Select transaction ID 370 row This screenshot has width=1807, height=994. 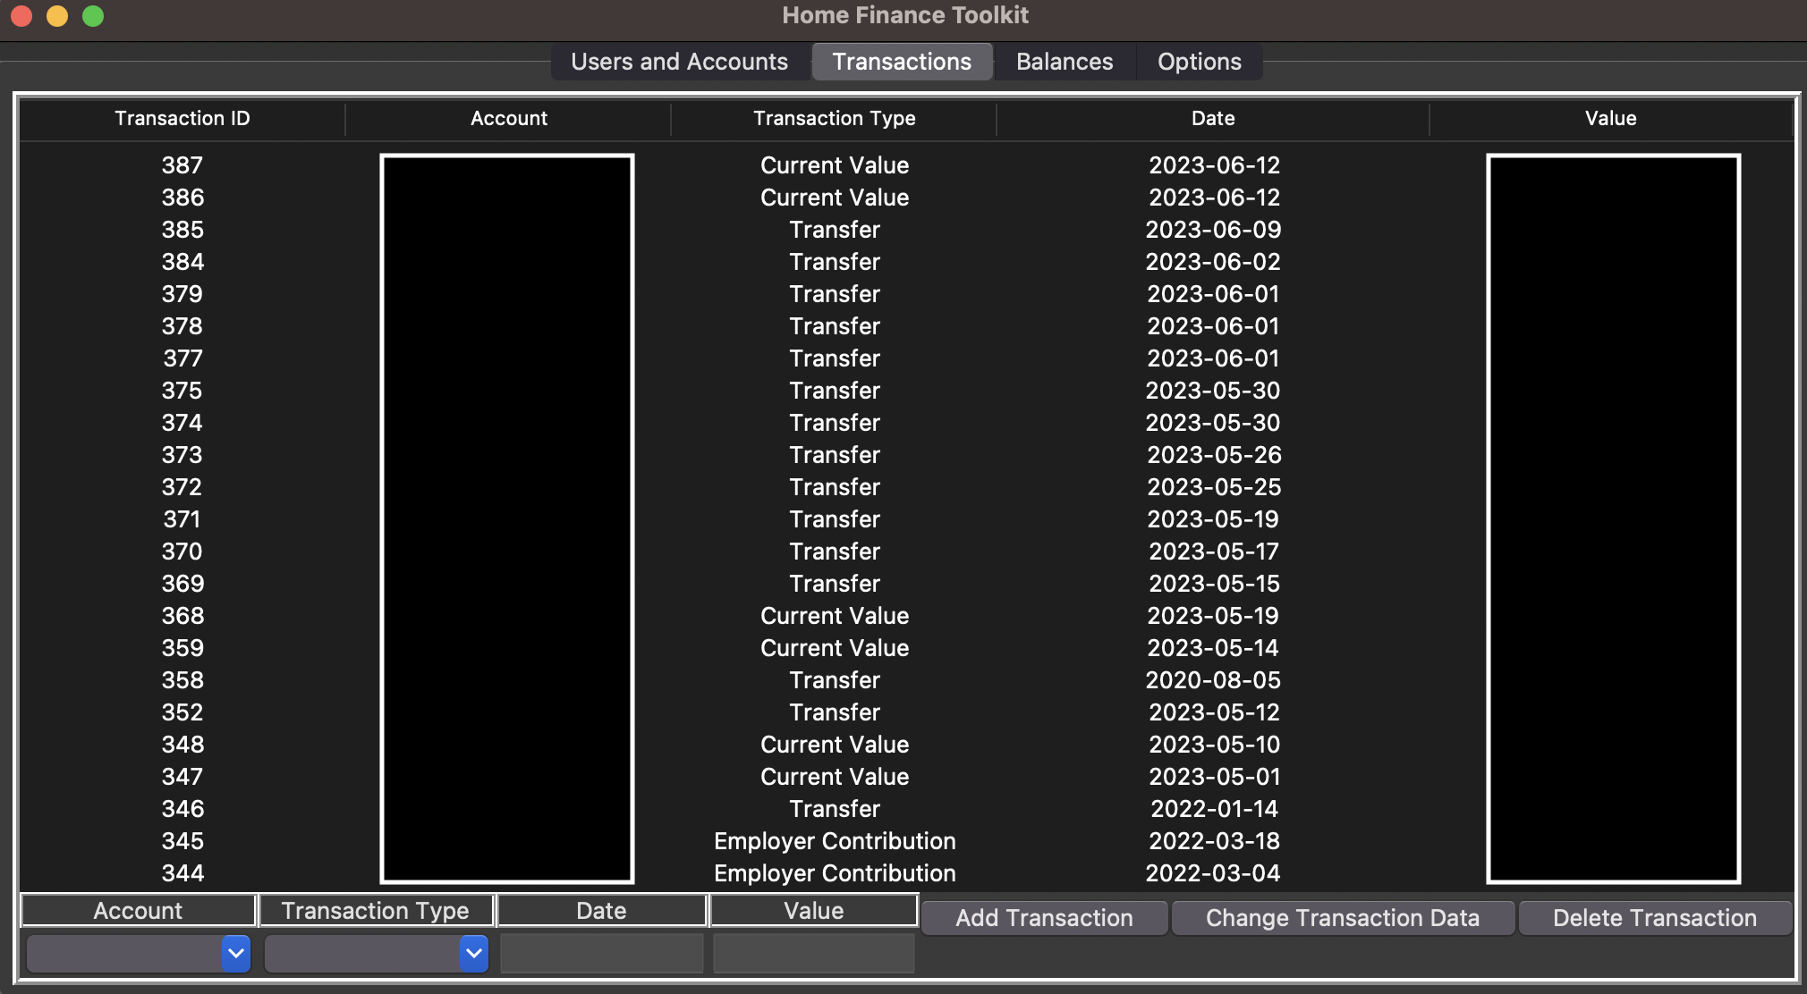pos(906,552)
